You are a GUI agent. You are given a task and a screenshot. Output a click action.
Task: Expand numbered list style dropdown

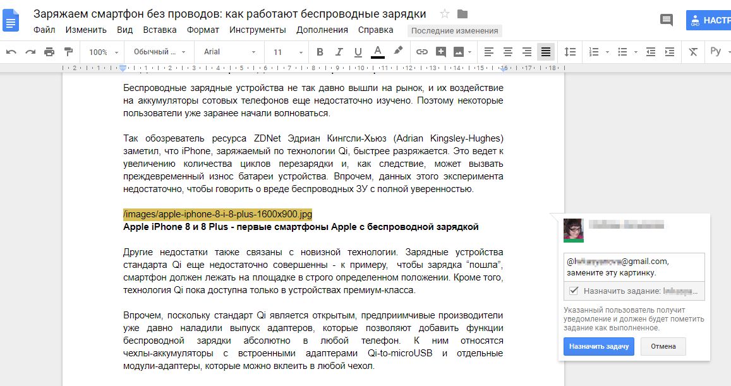tap(607, 52)
